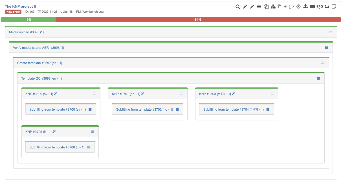Screen dimensions: 343x182
Task: Open the speech bubble comments icon
Action: (292, 6)
